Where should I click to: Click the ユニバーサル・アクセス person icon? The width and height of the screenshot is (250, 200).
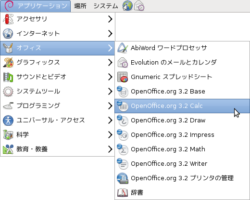pos(8,120)
